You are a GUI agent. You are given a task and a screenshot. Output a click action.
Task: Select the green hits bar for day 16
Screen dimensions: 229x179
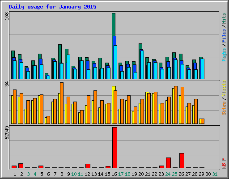tap(114, 25)
